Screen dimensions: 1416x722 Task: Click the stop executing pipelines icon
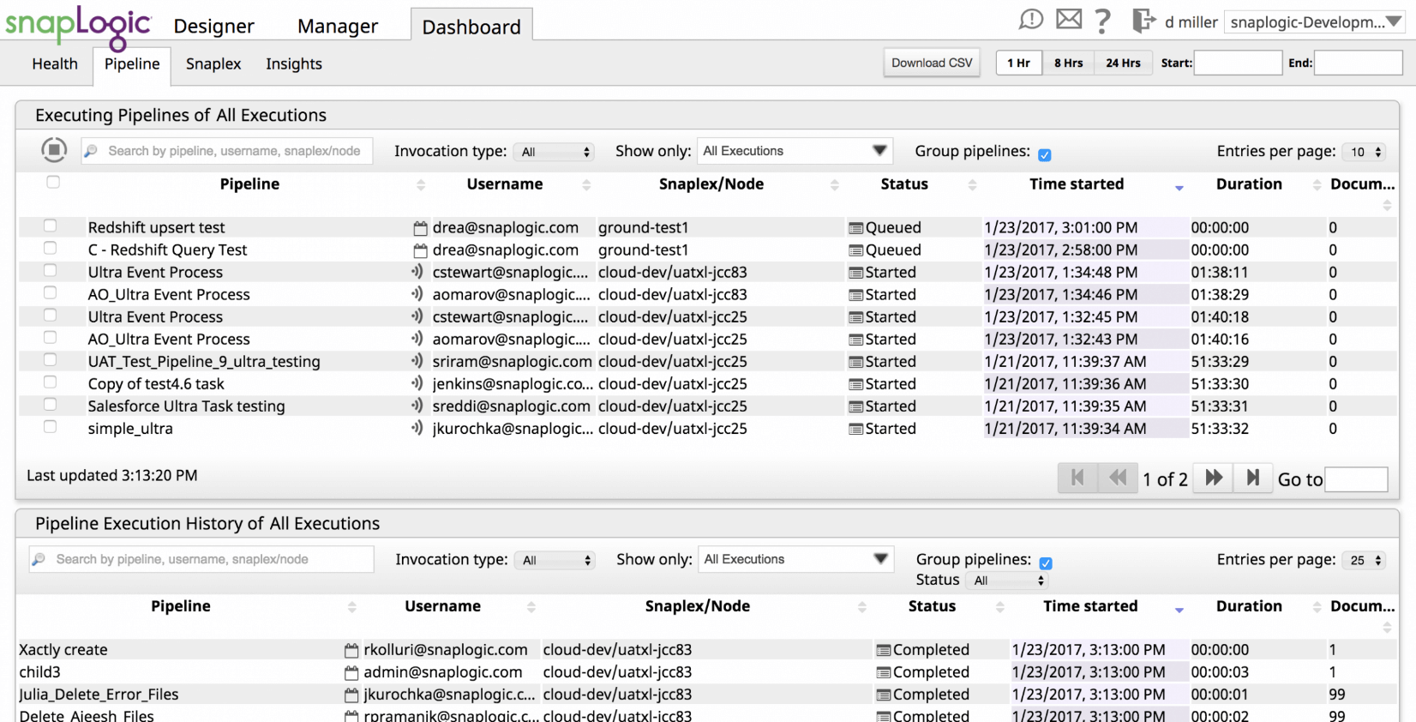click(x=54, y=150)
